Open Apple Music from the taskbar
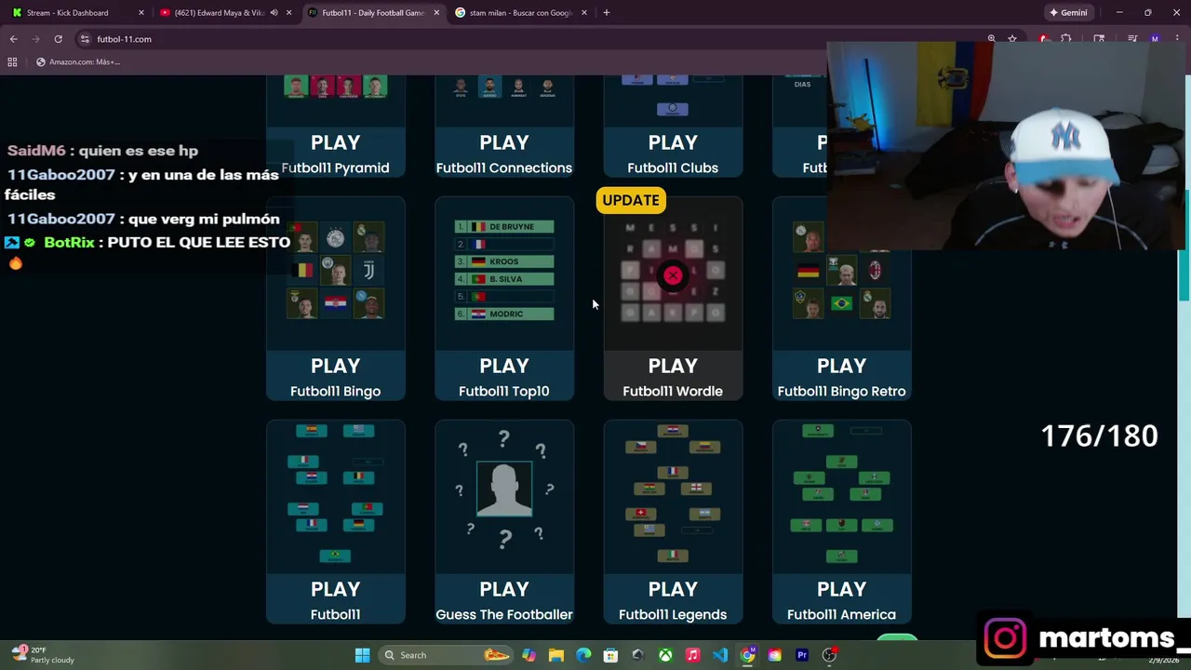 [692, 655]
